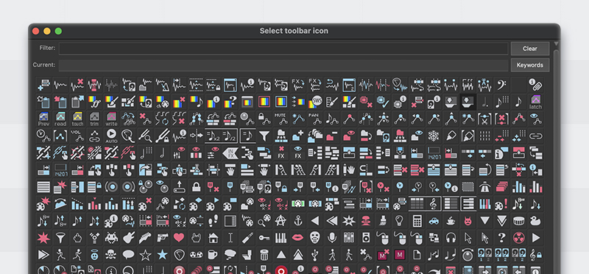Select the headphones icon
Screen dimensions: 589x274
pyautogui.click(x=451, y=238)
